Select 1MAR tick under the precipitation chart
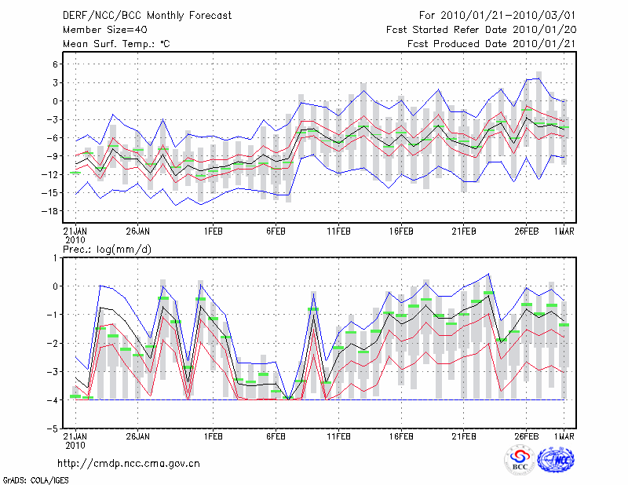628x485 pixels. (564, 436)
